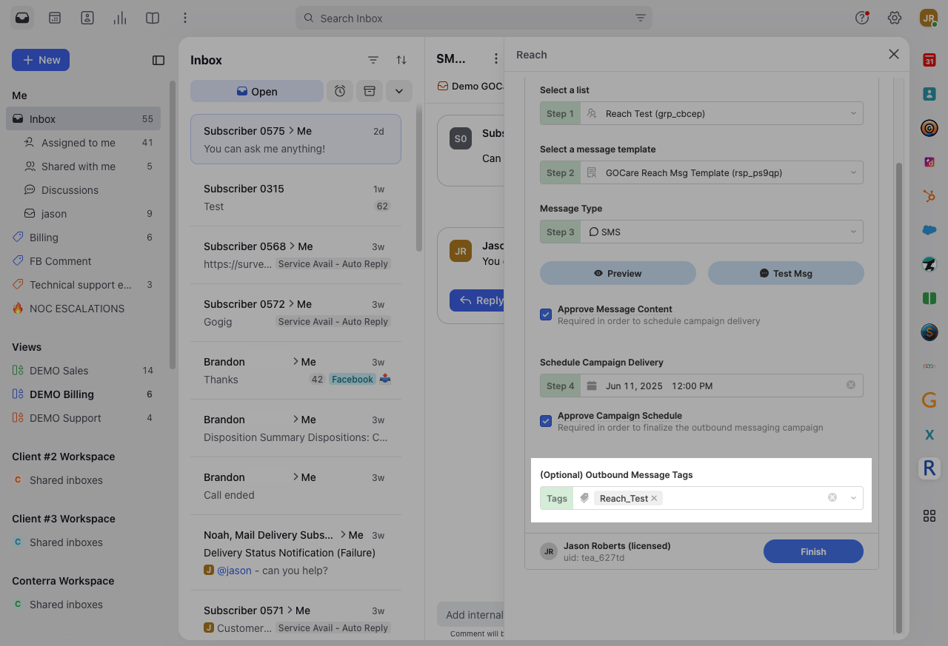This screenshot has height=646, width=948.
Task: Click the Finish button
Action: [x=813, y=551]
